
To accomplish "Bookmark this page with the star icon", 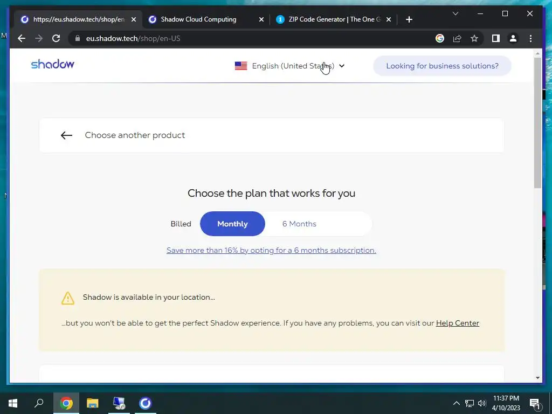I will (474, 38).
